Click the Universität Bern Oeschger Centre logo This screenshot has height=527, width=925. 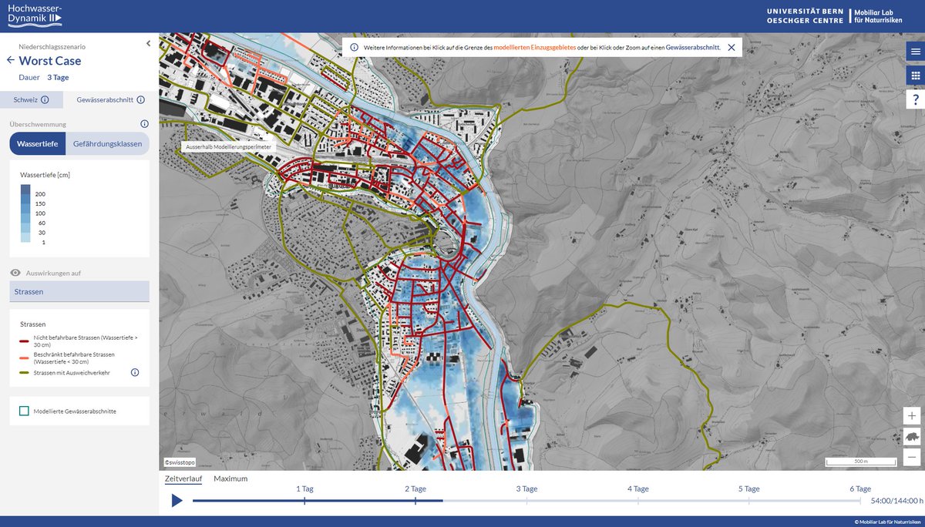click(x=805, y=15)
